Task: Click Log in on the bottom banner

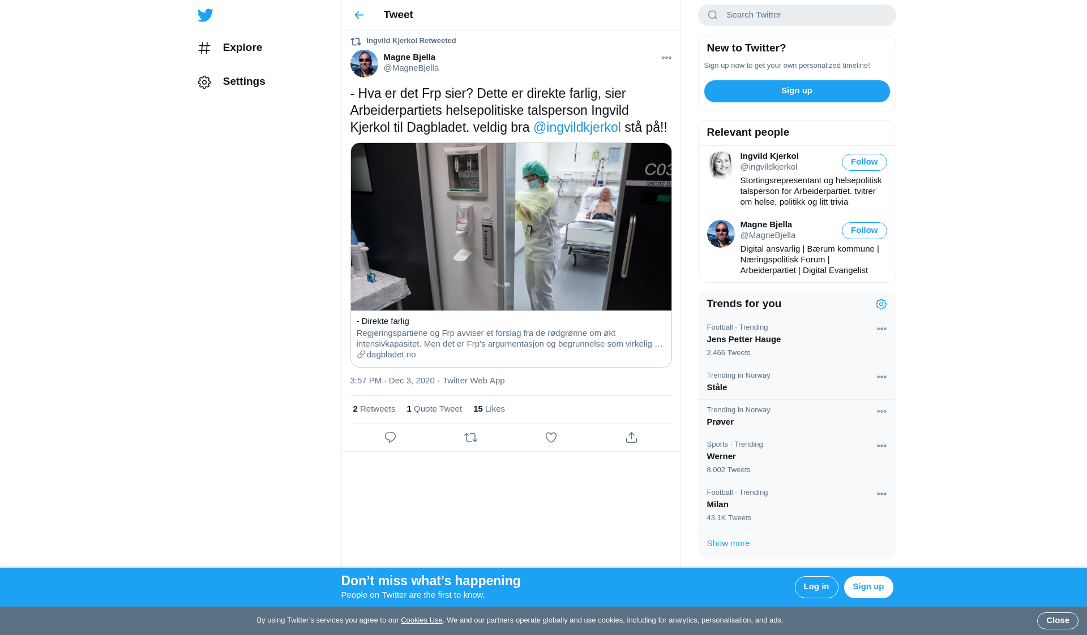Action: point(816,587)
